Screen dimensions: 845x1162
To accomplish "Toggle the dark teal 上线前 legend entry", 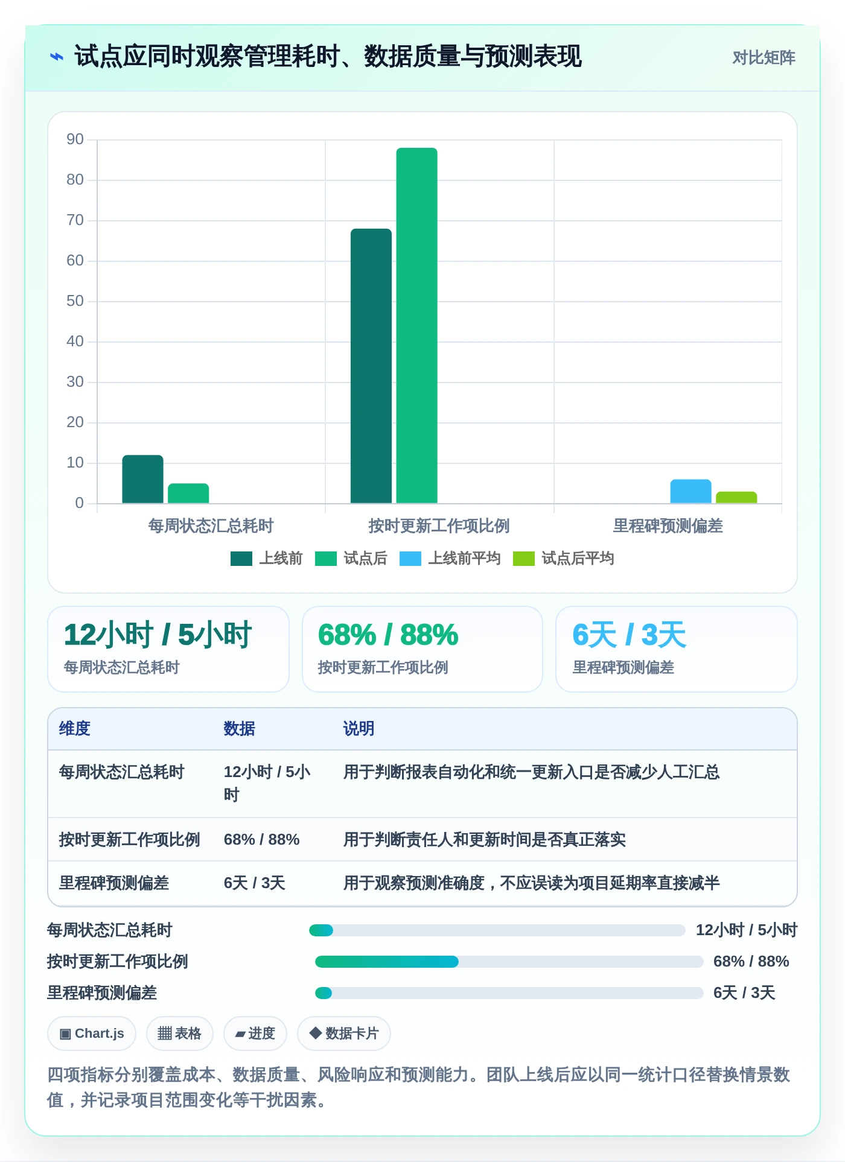I will pyautogui.click(x=266, y=559).
